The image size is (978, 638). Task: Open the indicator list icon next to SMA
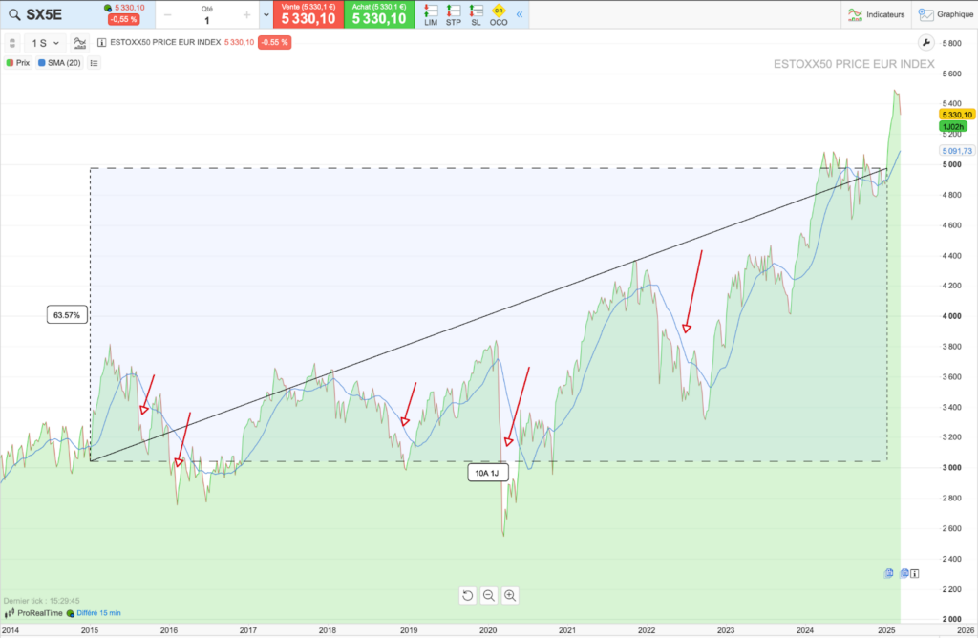tap(95, 63)
